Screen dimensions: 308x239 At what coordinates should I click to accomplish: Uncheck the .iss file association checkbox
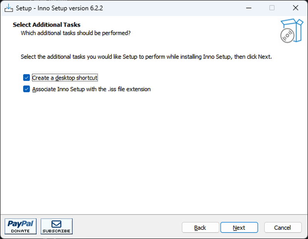[26, 89]
